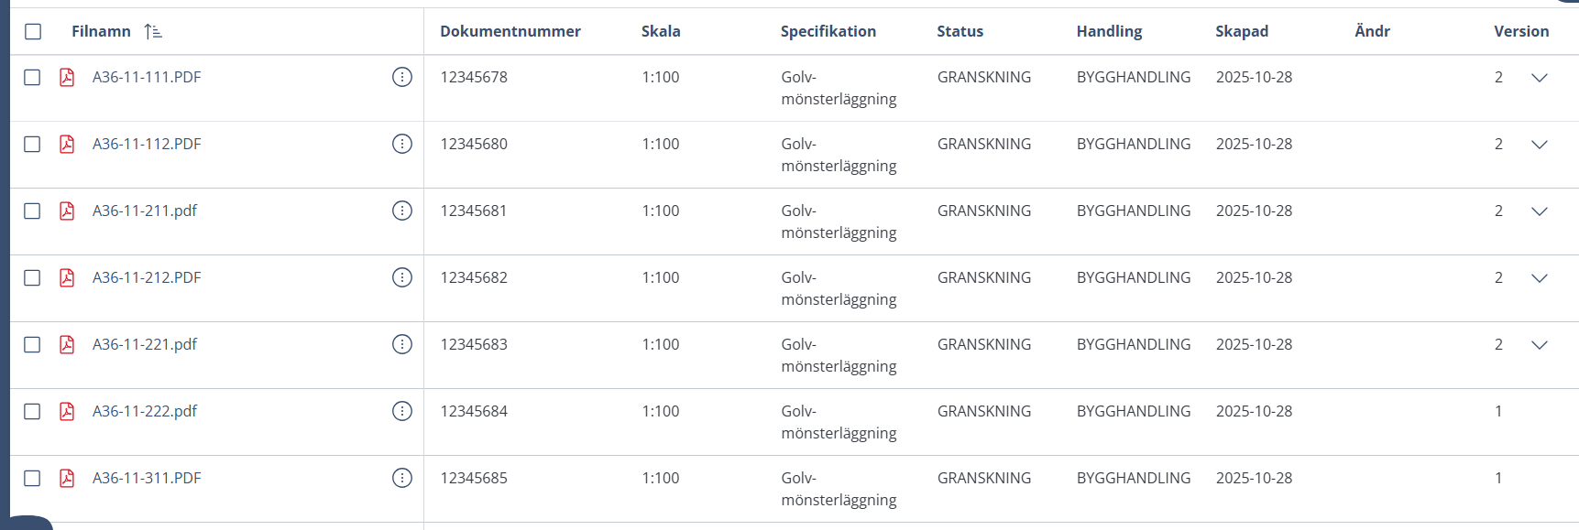Open more options for A36-11-111.PDF
1579x530 pixels.
[x=401, y=77]
